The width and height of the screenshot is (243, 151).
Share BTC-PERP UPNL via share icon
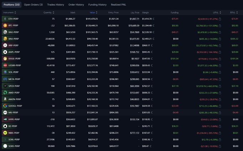tap(220, 26)
